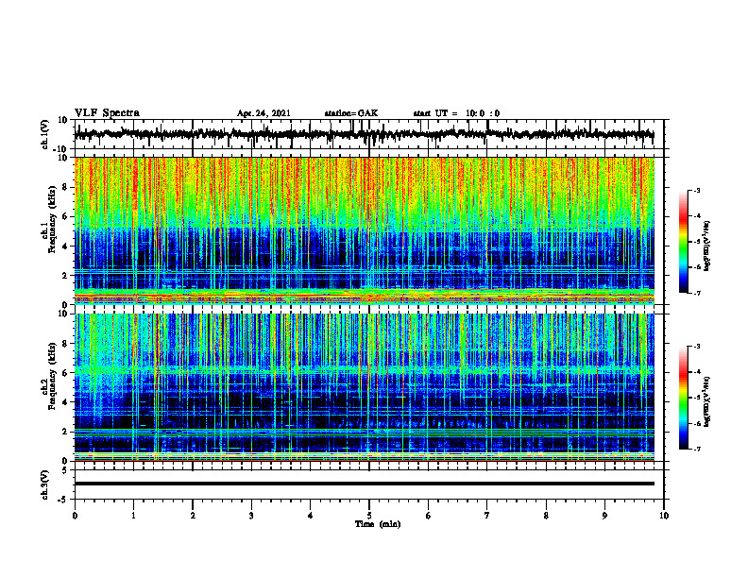Click the "6" kHz tick of ch.1 spectrogram

pos(65,217)
